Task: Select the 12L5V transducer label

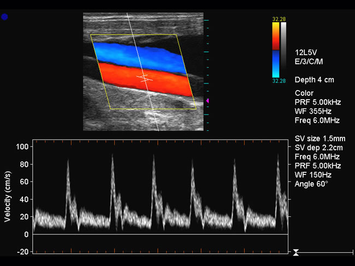Action: coord(307,53)
